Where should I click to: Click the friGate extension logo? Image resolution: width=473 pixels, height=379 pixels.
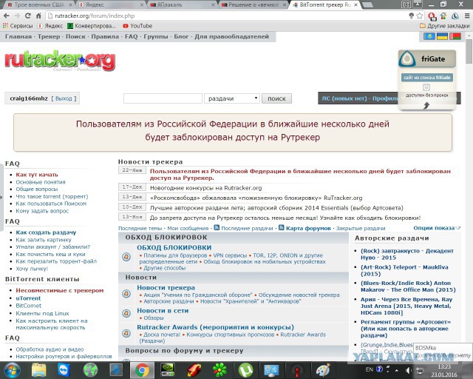pos(407,59)
